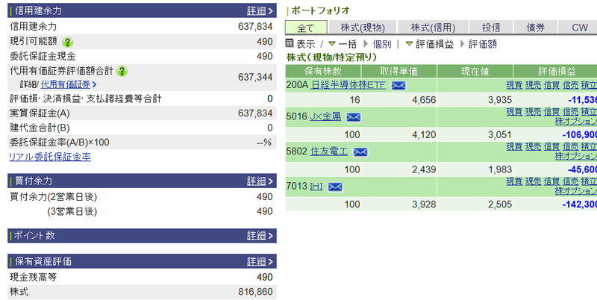Click 住友電工 loss value -45,600
This screenshot has height=300, width=597.
[x=582, y=170]
